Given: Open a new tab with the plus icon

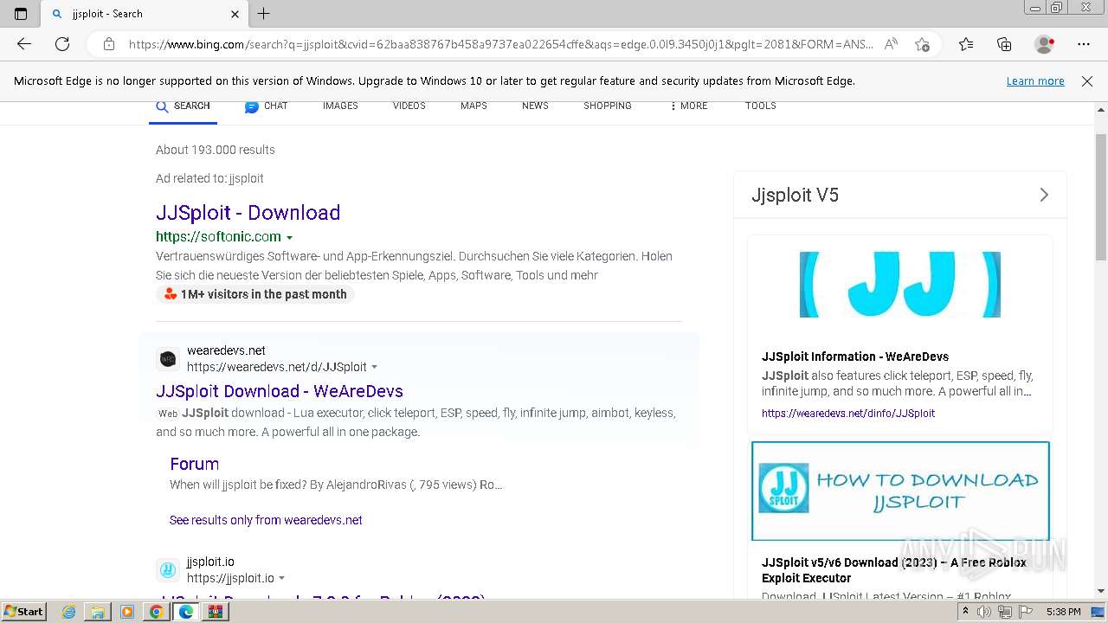Looking at the screenshot, I should tap(264, 14).
